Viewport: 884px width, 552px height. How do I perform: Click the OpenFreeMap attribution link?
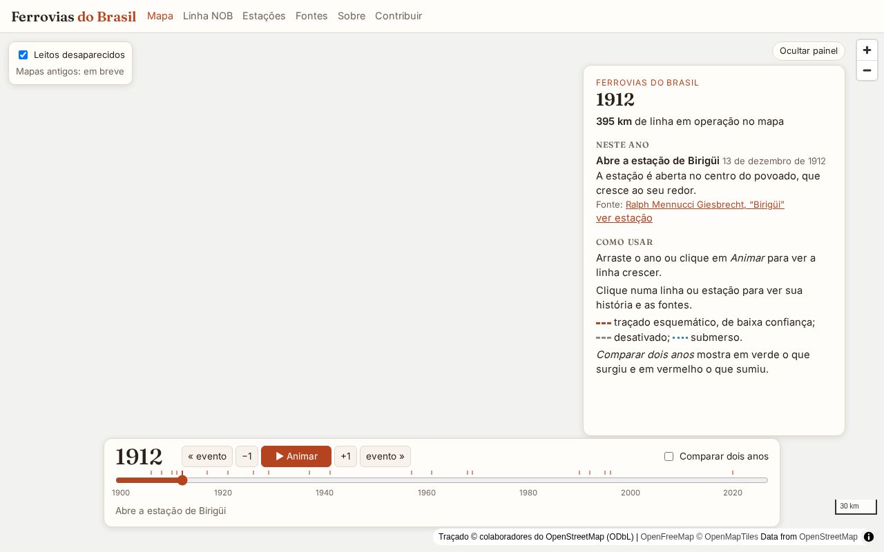[667, 537]
